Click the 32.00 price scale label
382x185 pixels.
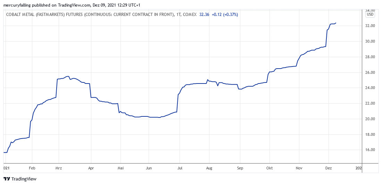point(370,26)
